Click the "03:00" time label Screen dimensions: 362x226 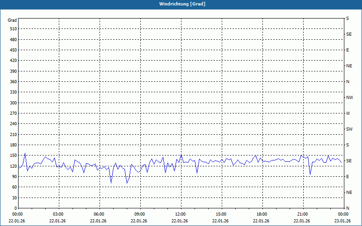click(58, 214)
